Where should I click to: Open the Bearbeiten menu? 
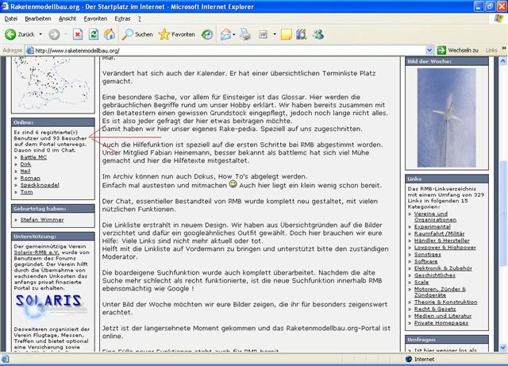(38, 17)
